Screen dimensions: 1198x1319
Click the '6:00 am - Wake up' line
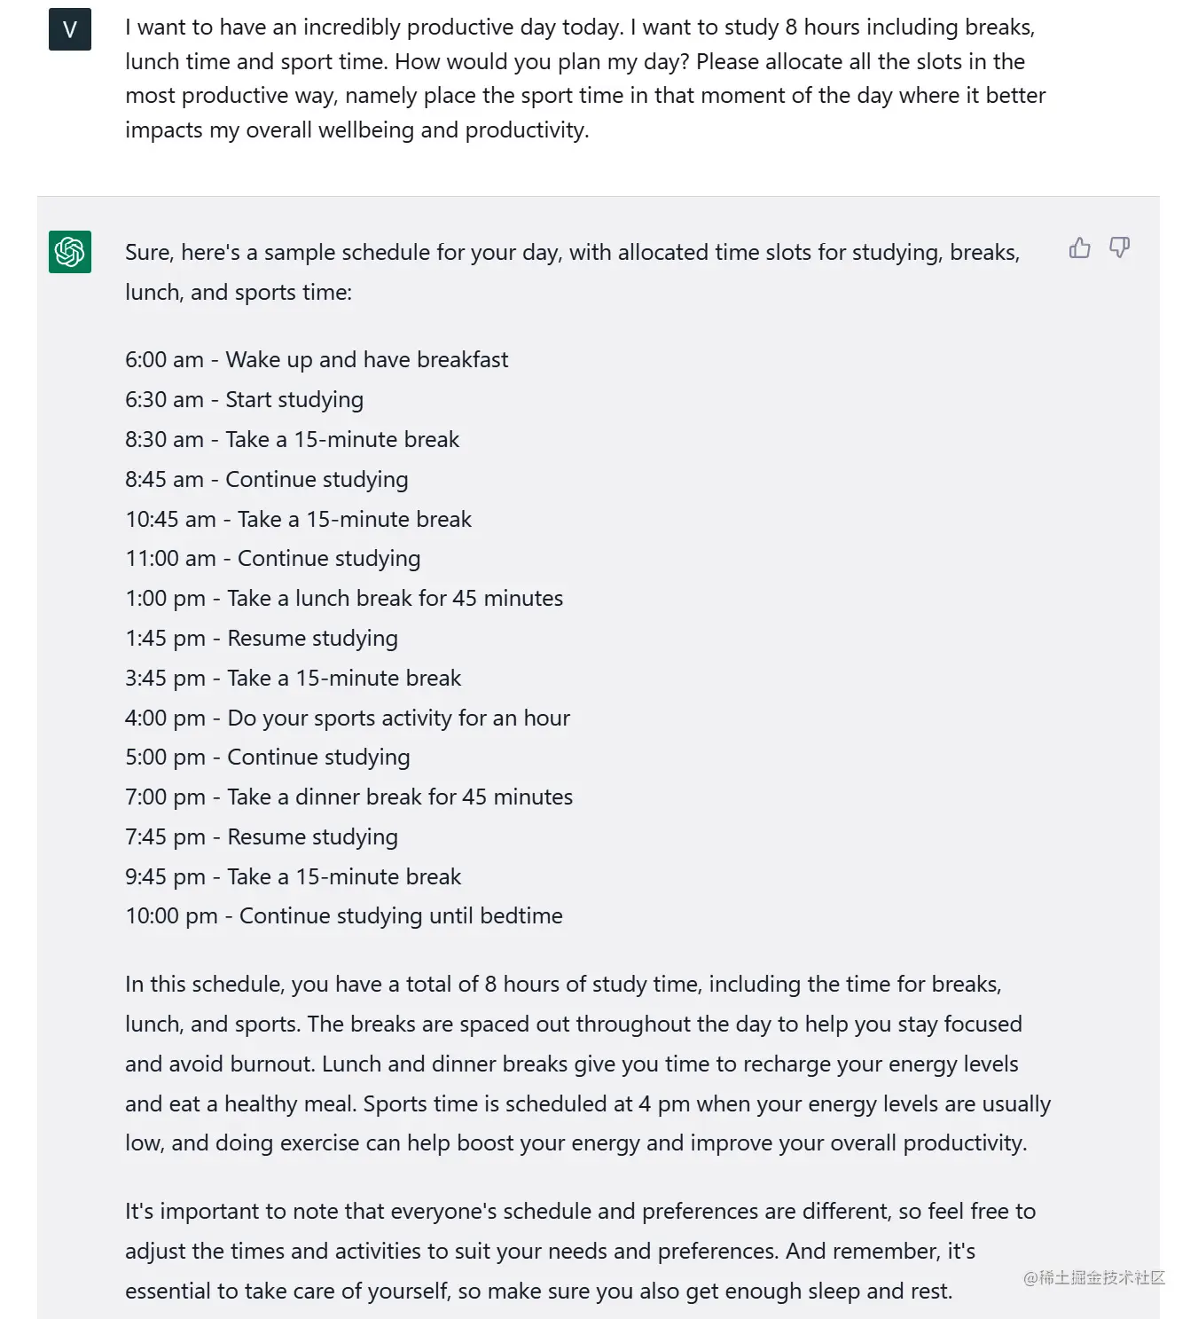pos(317,359)
